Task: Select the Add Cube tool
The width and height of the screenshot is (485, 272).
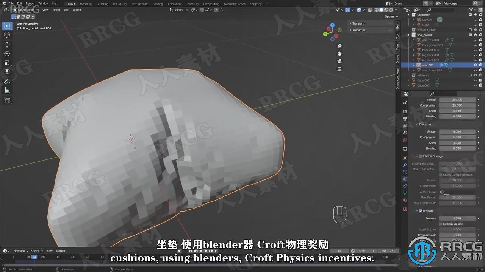Action: [x=7, y=100]
